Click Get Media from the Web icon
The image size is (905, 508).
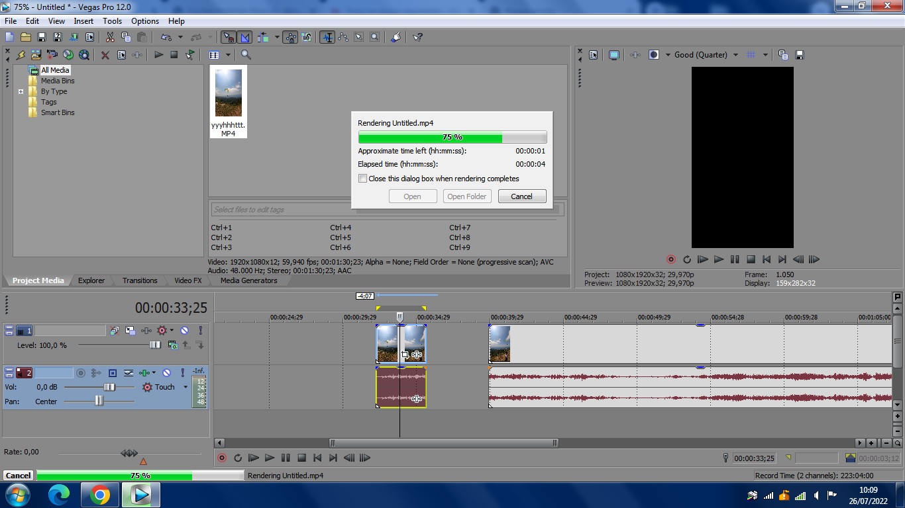84,55
